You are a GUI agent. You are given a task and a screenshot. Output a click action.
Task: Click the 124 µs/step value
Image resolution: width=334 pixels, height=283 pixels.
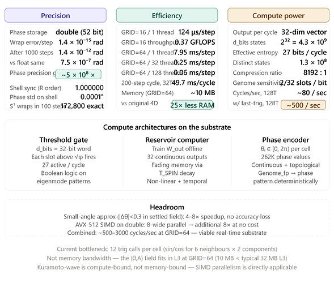[x=197, y=32]
